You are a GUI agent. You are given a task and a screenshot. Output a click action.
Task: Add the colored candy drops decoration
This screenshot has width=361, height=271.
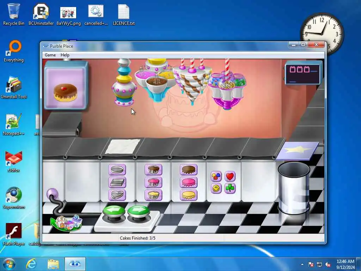[x=216, y=176]
